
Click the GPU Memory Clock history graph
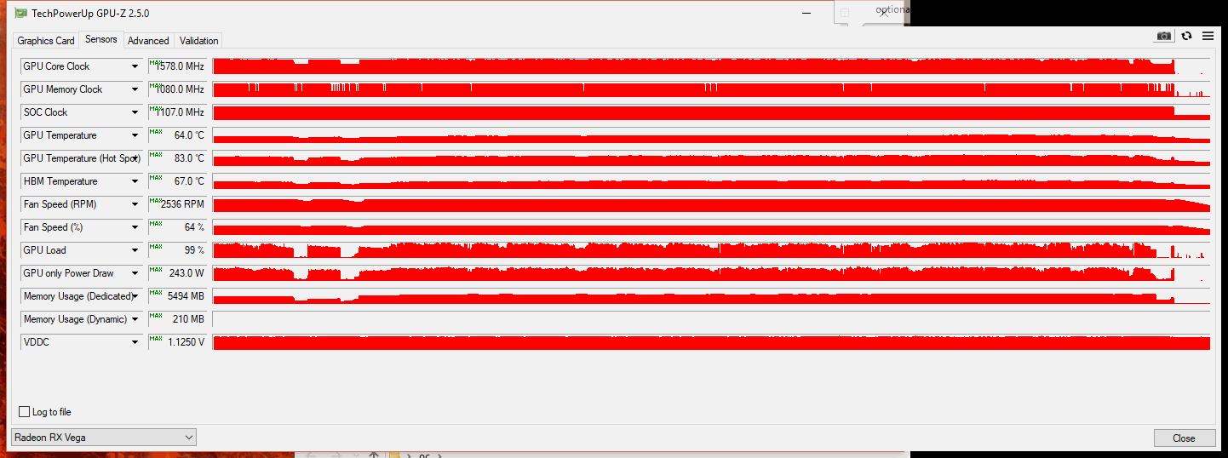(x=711, y=89)
